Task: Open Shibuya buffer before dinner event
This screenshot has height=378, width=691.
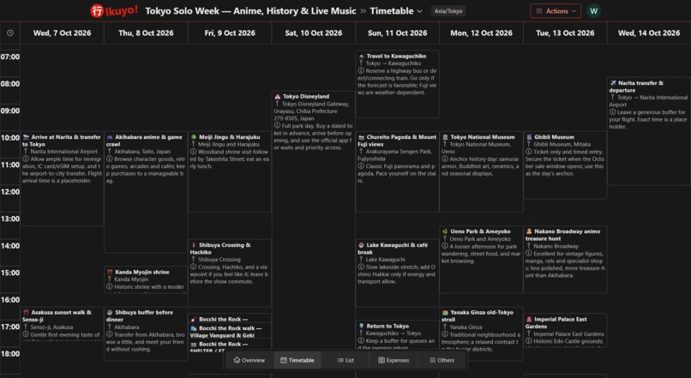Action: pyautogui.click(x=146, y=334)
